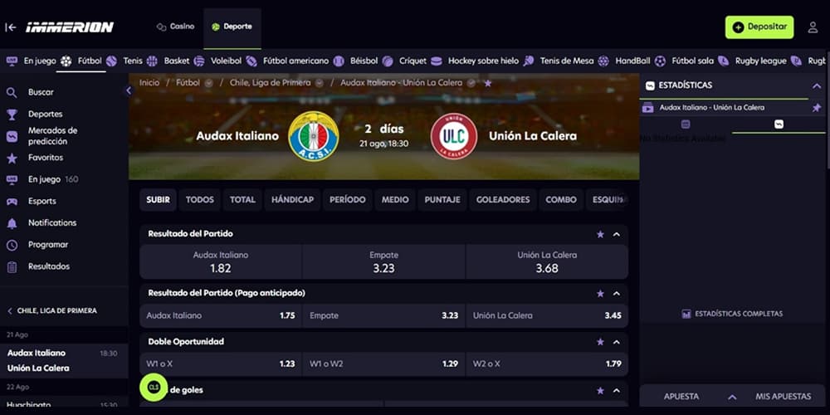Collapse Resultado del Partido (Pago anticipado) section
This screenshot has width=830, height=415.
(617, 293)
